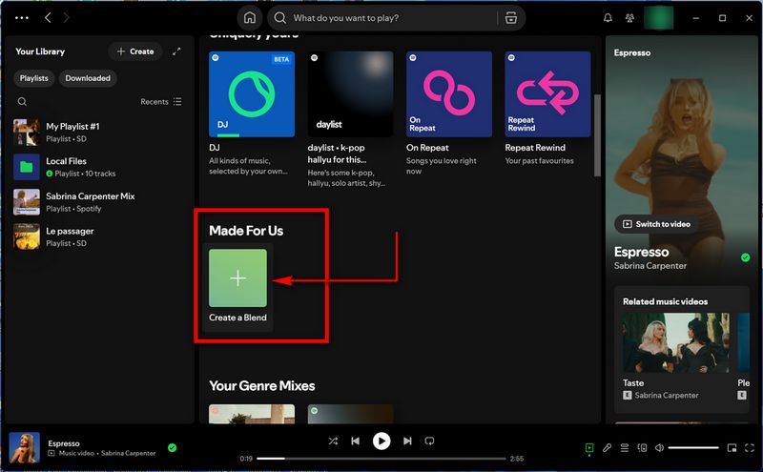Open the Your Genre Mixes heading

click(x=261, y=386)
